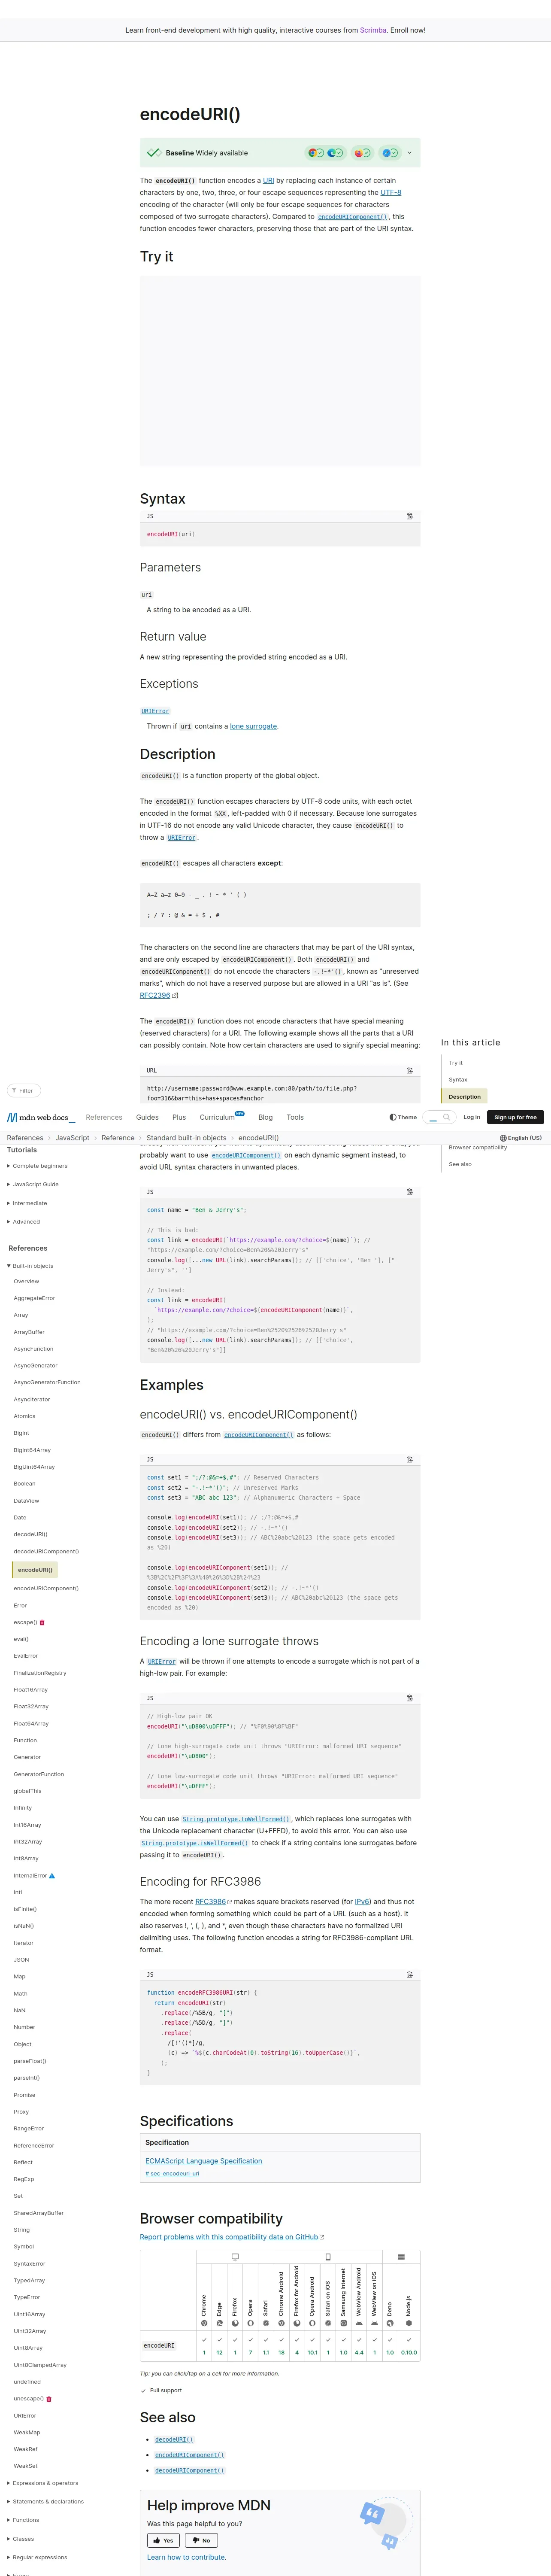The width and height of the screenshot is (551, 2576).
Task: Click the Firefox column icon in compatibility table
Action: tap(235, 2323)
